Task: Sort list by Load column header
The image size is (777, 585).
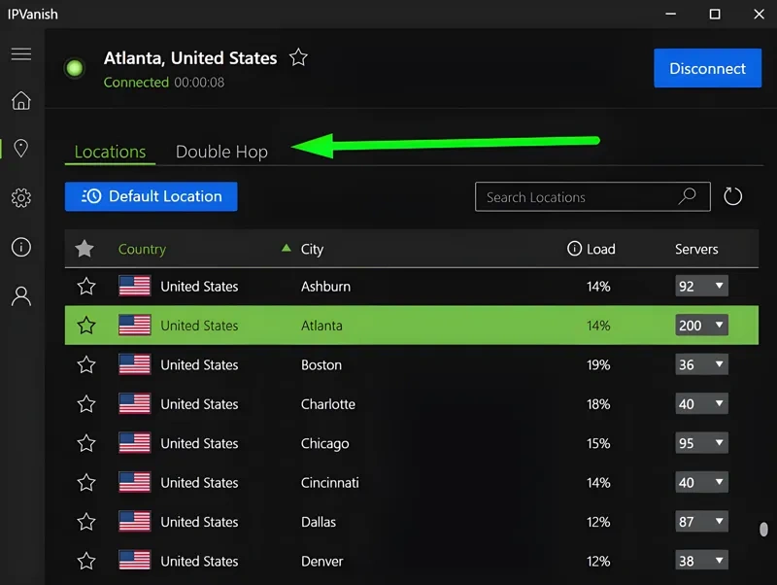Action: click(x=600, y=249)
